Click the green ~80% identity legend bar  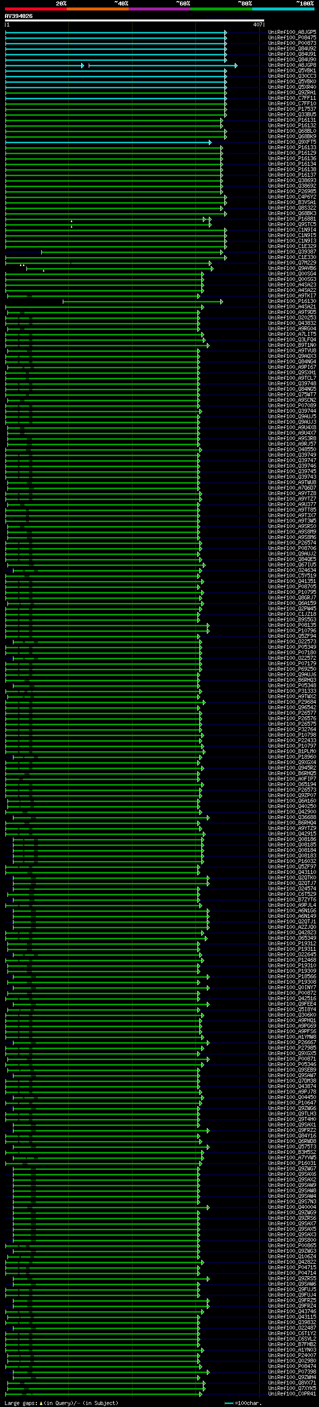221,9
